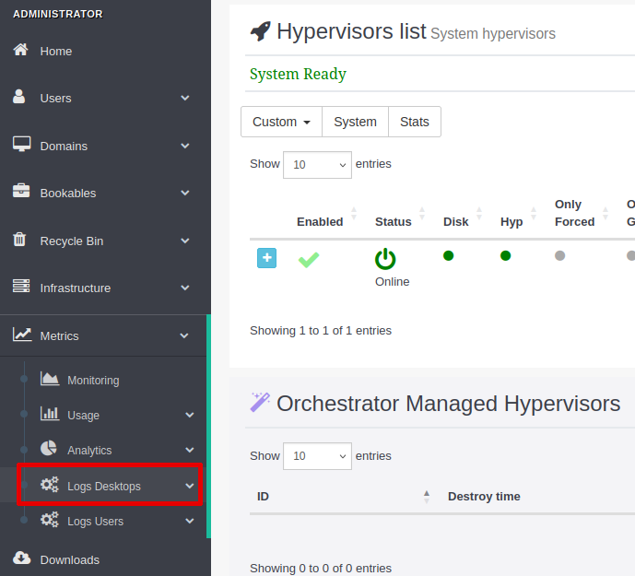The height and width of the screenshot is (576, 635).
Task: Click the Stats button
Action: 414,122
